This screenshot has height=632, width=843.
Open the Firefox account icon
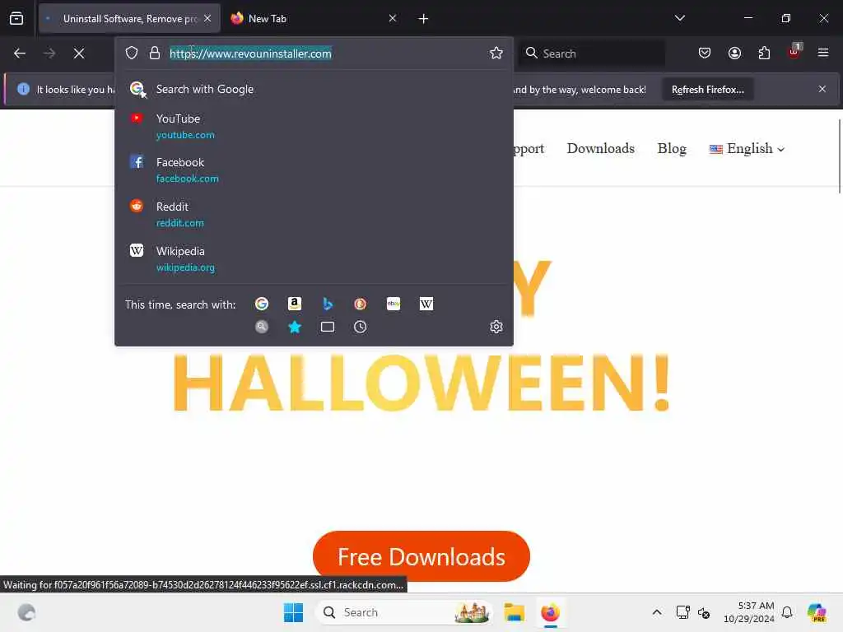734,53
